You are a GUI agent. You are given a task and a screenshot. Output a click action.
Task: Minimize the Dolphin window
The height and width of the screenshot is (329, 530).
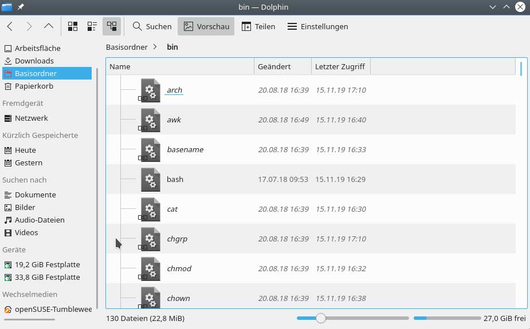point(493,7)
